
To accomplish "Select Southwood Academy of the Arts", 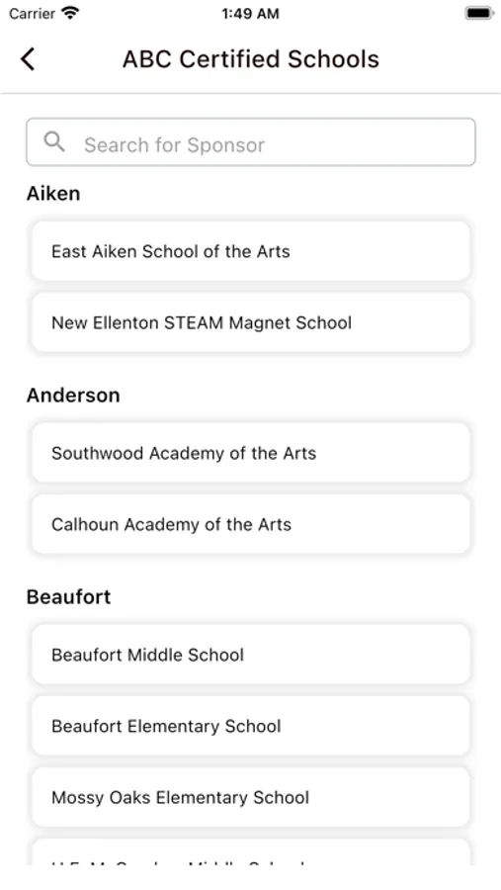I will (251, 453).
